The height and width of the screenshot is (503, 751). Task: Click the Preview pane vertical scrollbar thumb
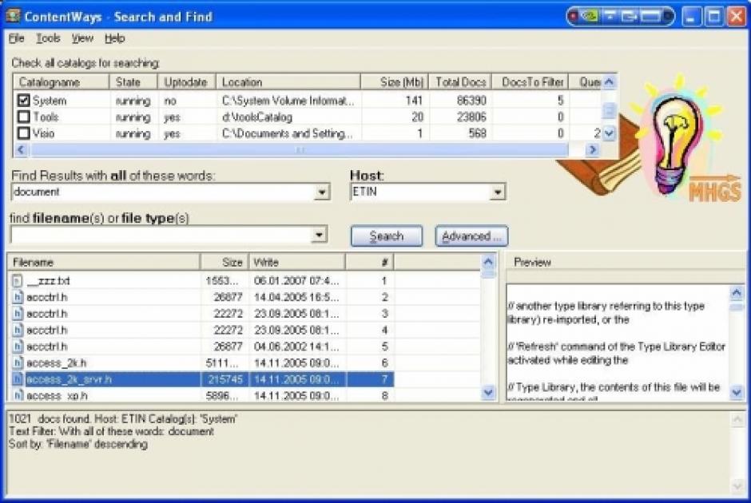tap(737, 307)
